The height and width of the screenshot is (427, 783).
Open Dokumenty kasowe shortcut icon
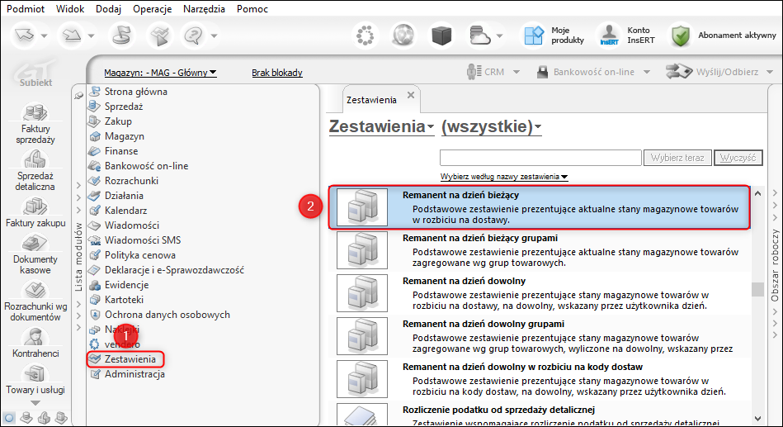pos(35,243)
